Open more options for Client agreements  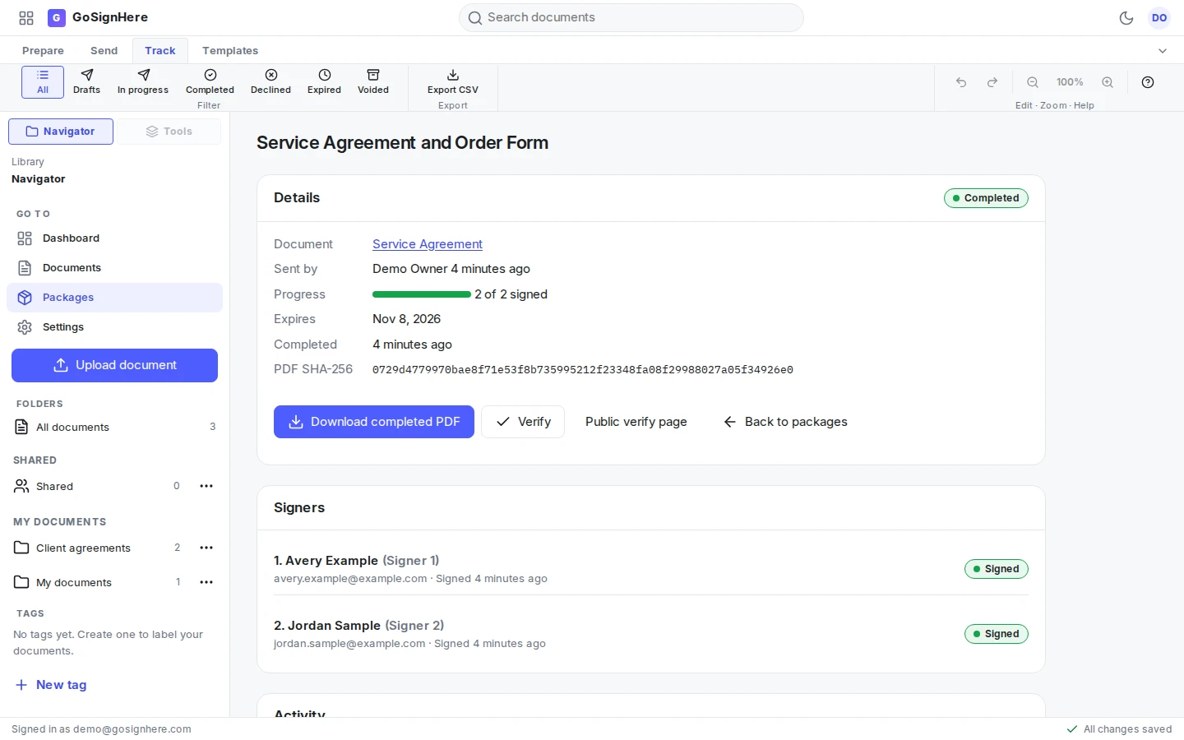(206, 548)
